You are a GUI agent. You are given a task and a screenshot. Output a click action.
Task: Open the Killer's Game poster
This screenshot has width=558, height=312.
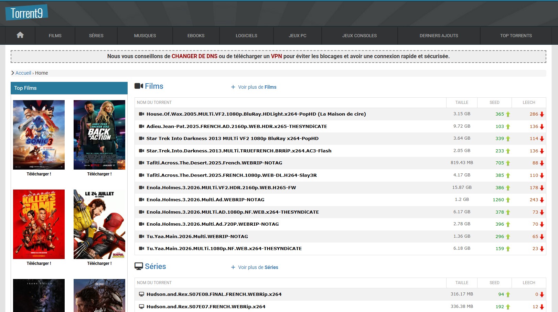tap(39, 224)
